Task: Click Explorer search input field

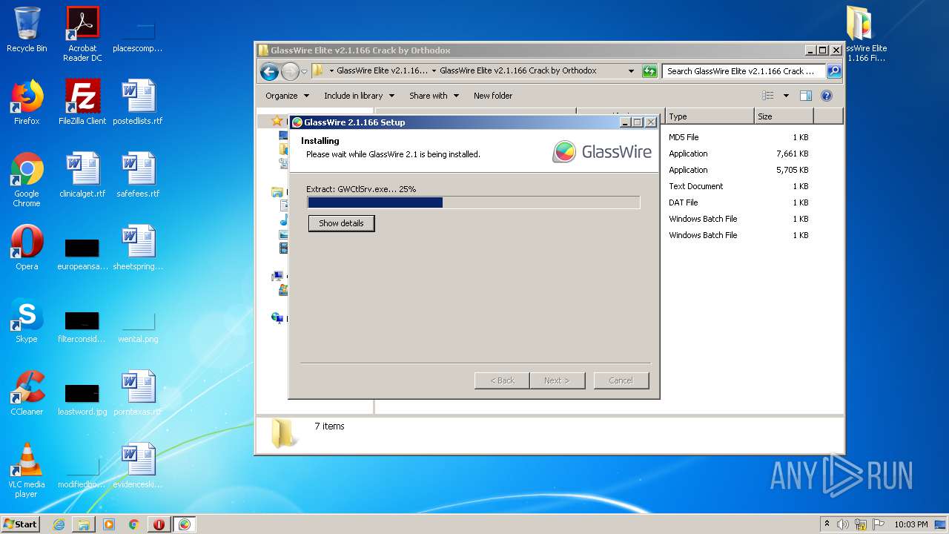Action: [x=744, y=71]
